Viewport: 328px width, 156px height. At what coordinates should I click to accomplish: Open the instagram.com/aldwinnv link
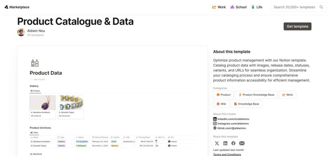[x=233, y=123]
